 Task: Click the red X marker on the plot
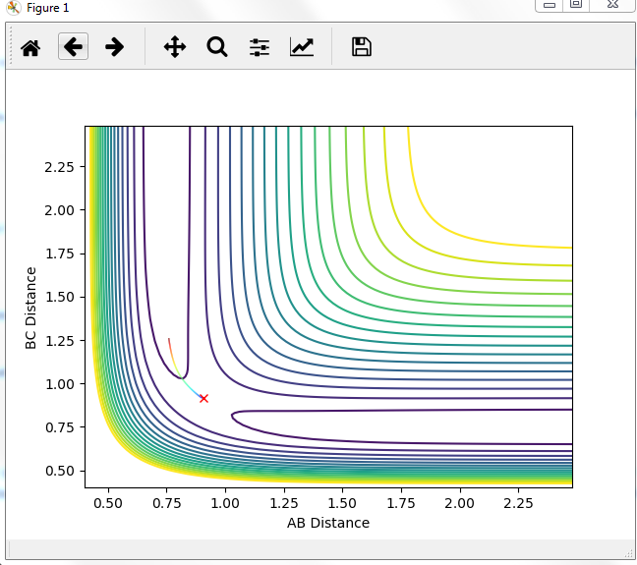(x=203, y=398)
